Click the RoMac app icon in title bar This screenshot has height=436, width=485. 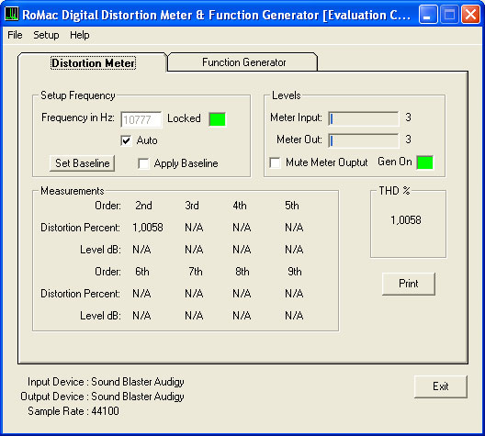coord(12,14)
